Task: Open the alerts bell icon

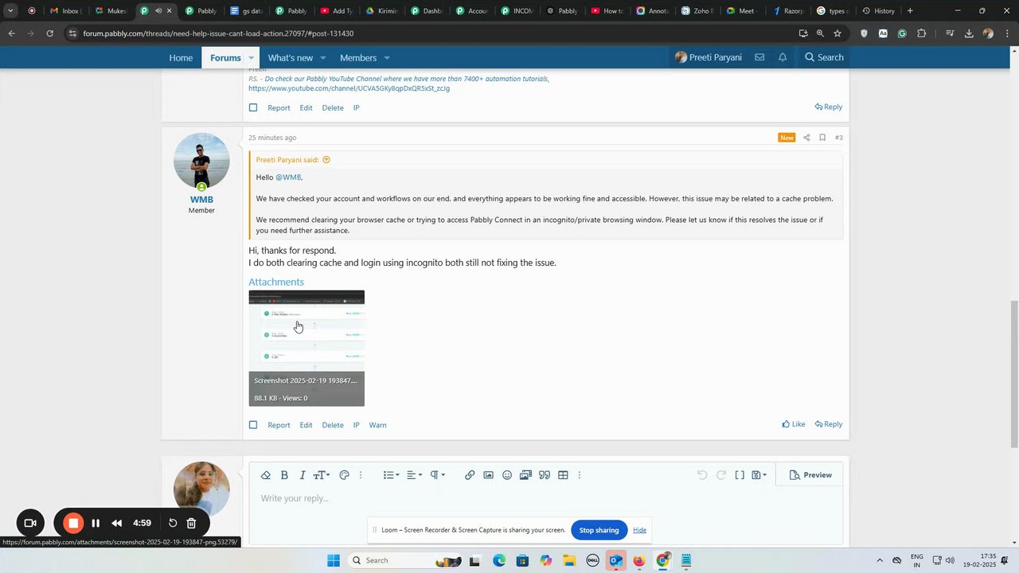Action: (783, 57)
